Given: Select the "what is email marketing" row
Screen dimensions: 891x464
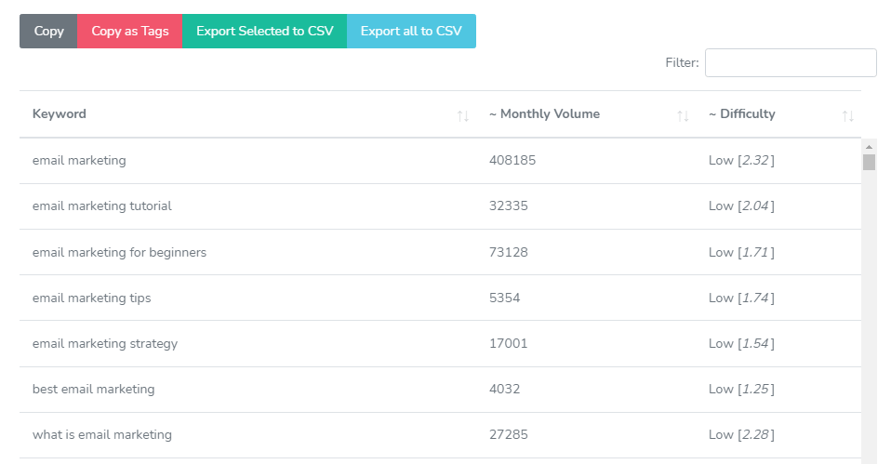Looking at the screenshot, I should coord(102,434).
